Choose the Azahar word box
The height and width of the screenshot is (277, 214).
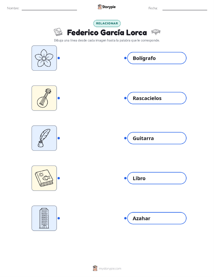(x=157, y=218)
